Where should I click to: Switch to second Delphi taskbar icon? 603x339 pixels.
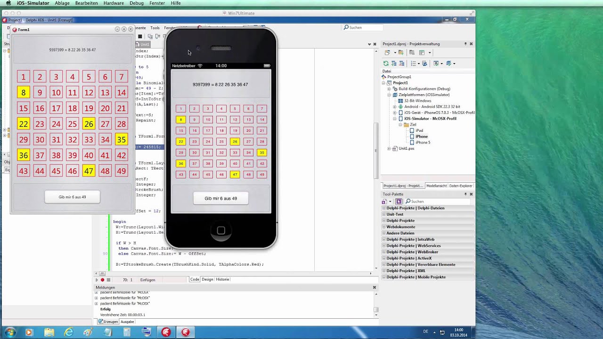click(x=186, y=332)
